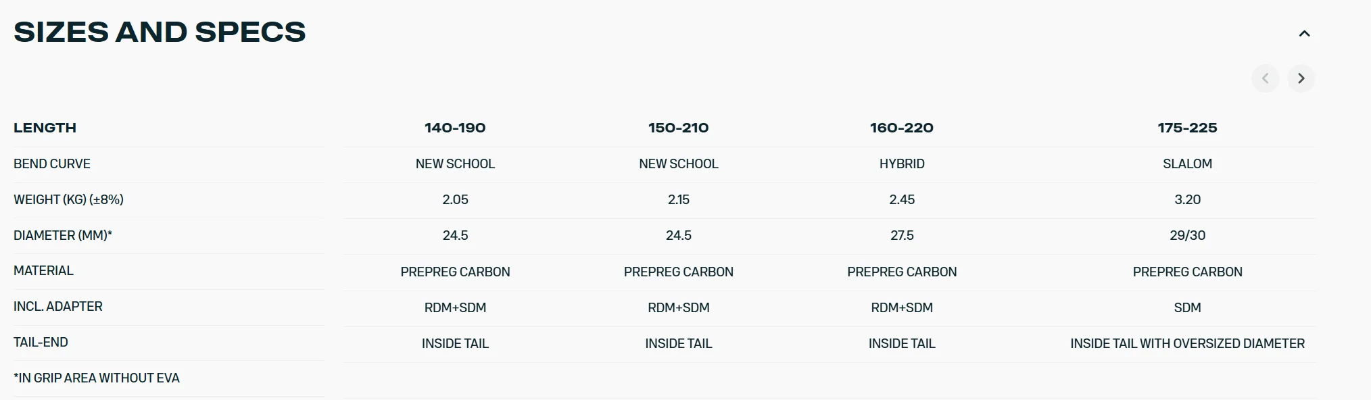The width and height of the screenshot is (1371, 400).
Task: Select the 29/30 diameter value
Action: [x=1187, y=235]
